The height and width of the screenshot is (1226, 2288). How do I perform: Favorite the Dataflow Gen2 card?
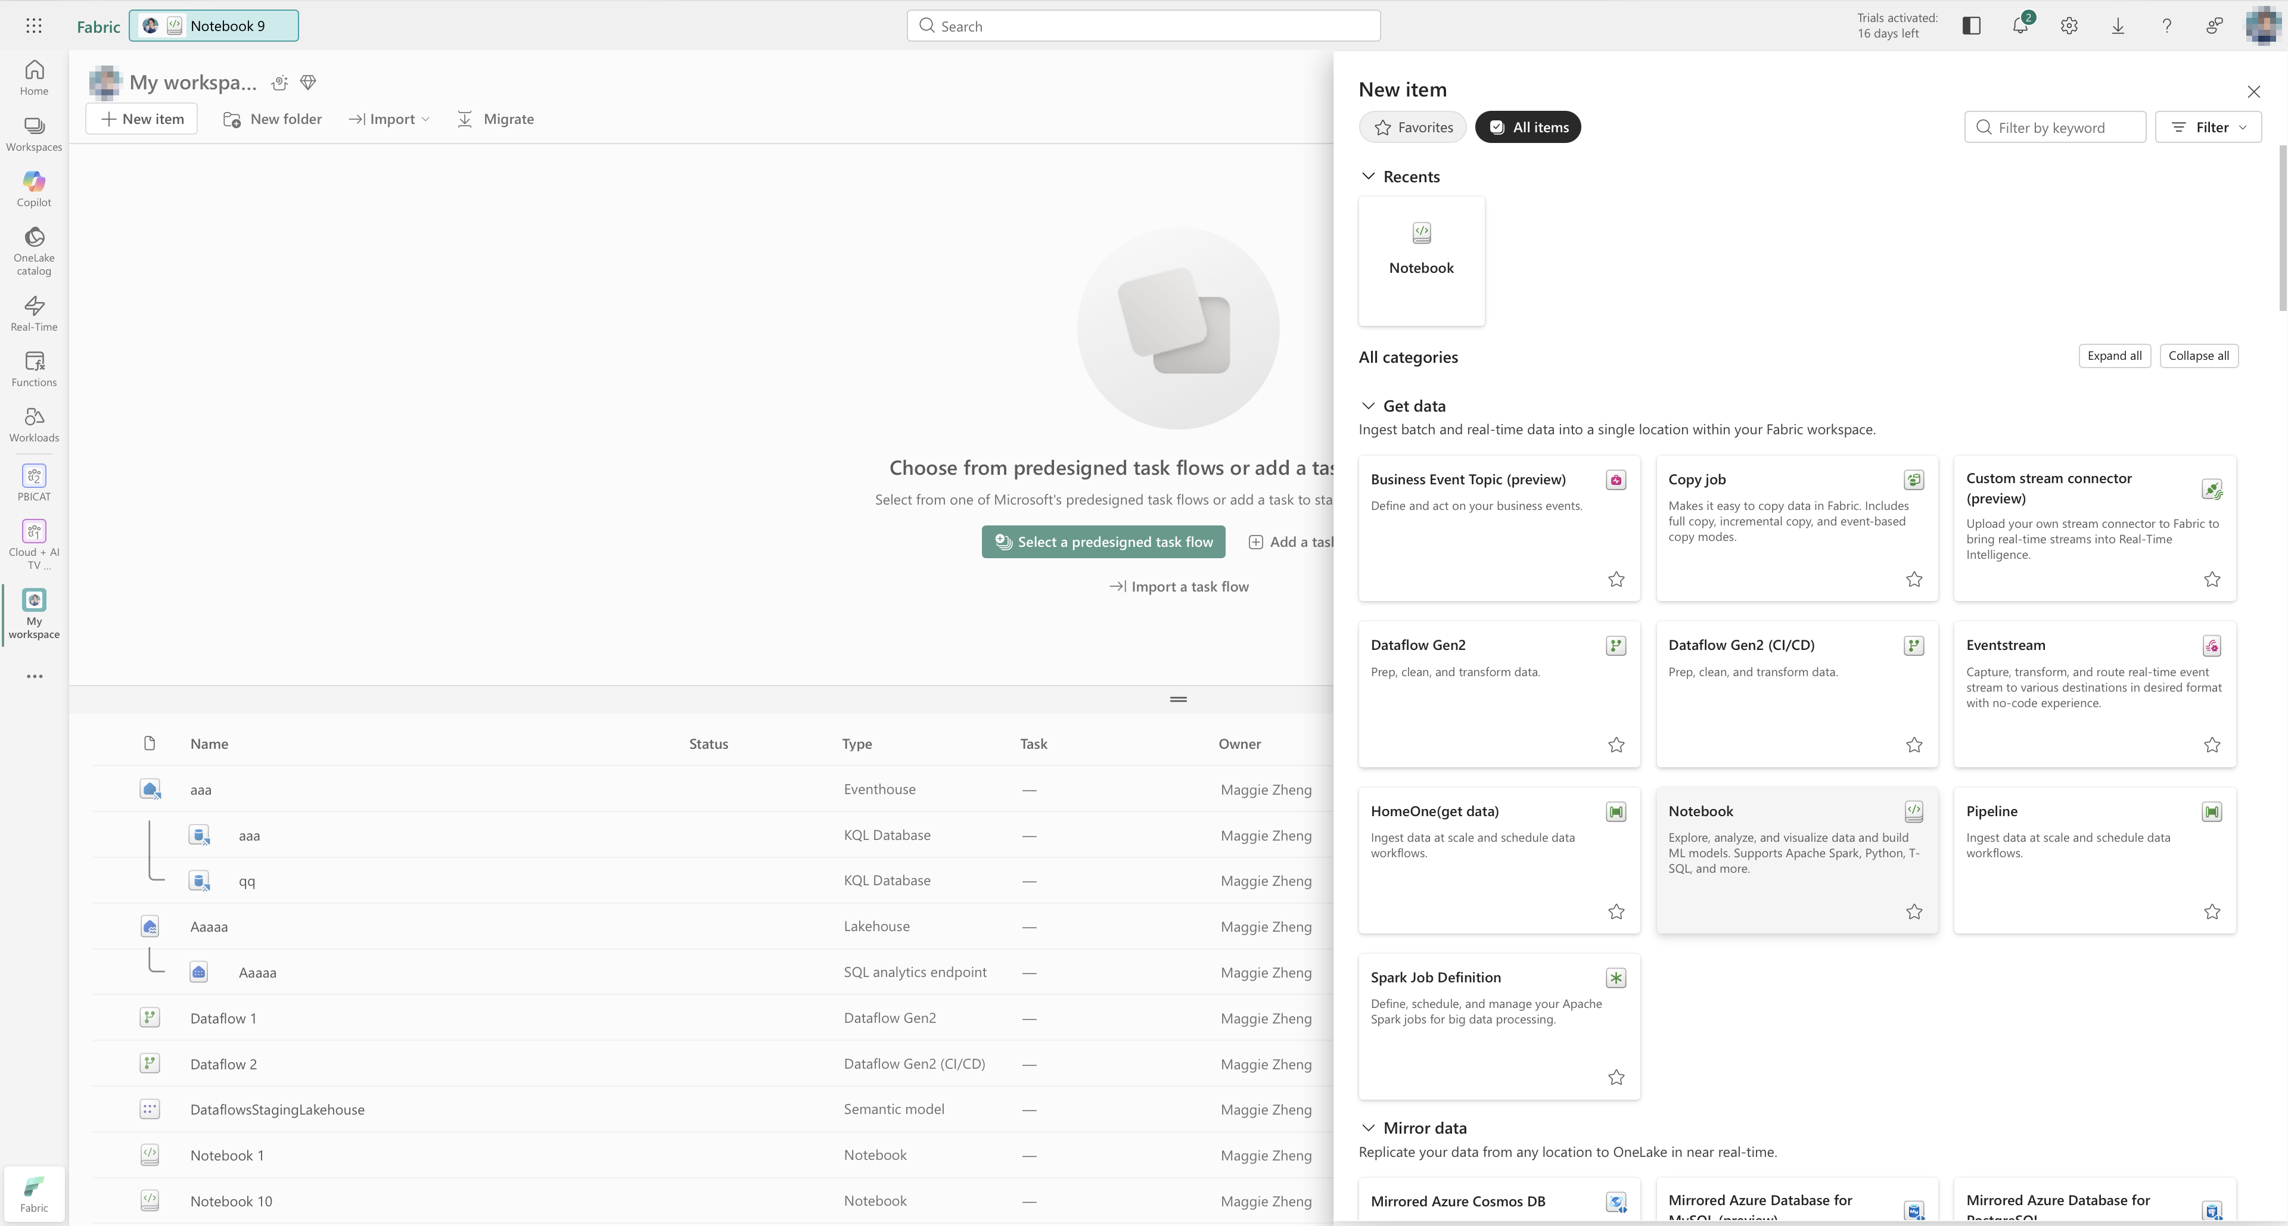click(1616, 745)
